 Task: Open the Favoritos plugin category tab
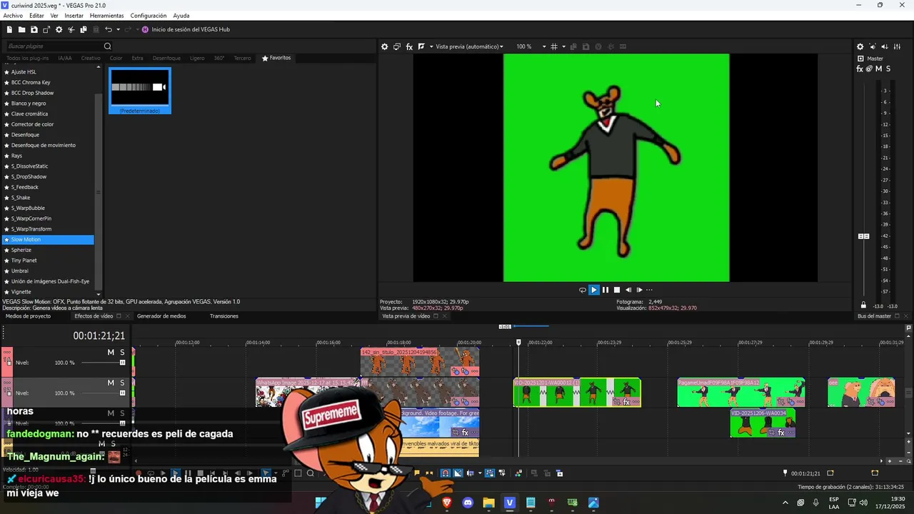coord(276,58)
